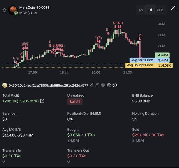The width and height of the screenshot is (179, 168).
Task: Click the 4.49M current price tag
Action: (162, 55)
